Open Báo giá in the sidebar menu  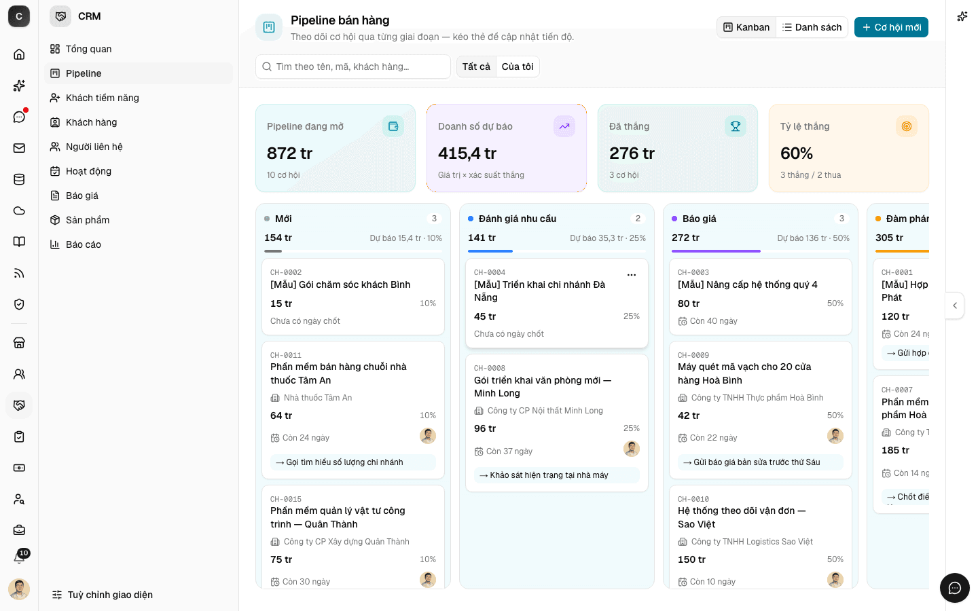[139, 196]
